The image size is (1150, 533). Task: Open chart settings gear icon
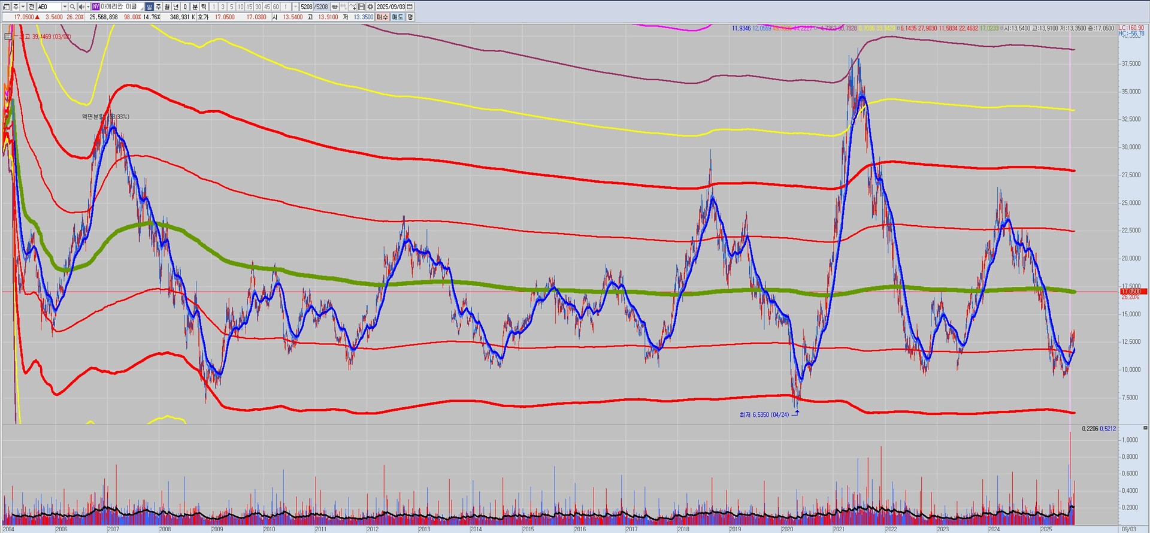pyautogui.click(x=370, y=7)
